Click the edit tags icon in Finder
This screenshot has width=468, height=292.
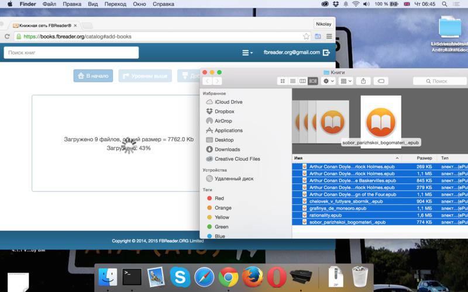pos(381,81)
